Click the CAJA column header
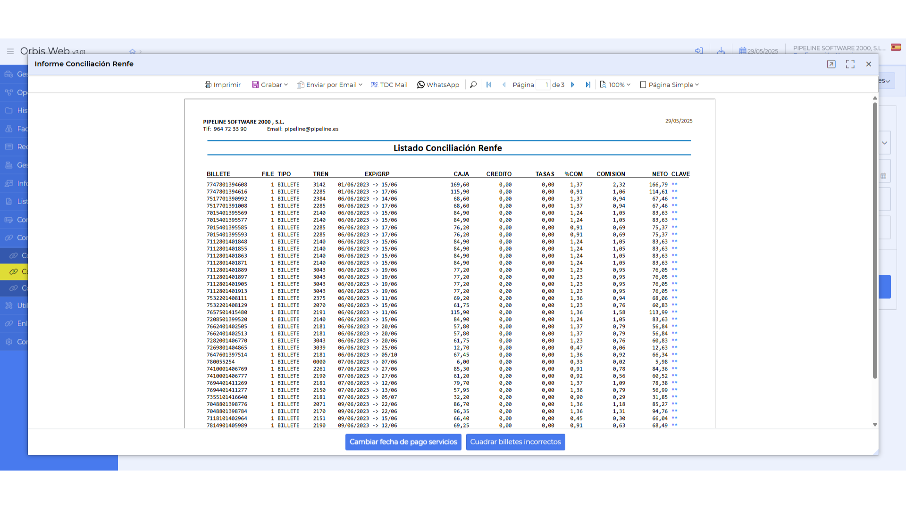Screen dimensions: 906x509 (461, 174)
